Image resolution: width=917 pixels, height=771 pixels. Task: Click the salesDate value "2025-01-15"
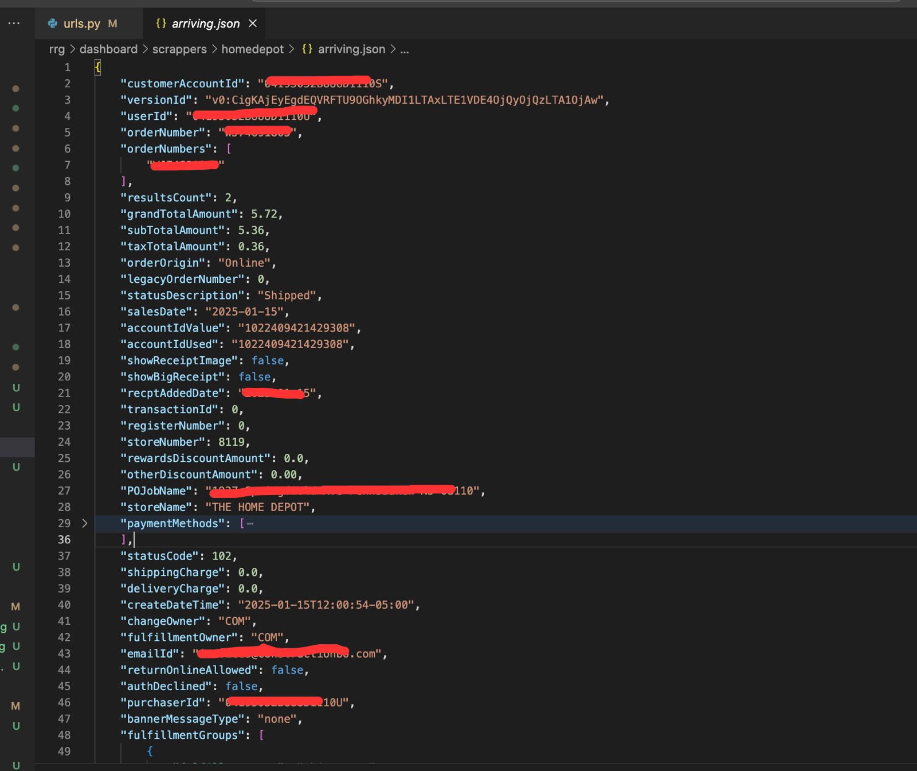[x=244, y=311]
